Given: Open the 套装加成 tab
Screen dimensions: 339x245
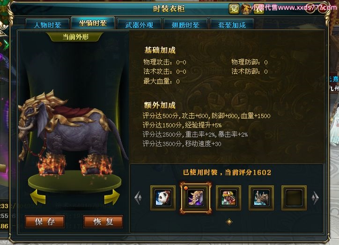Looking at the screenshot, I should point(232,24).
